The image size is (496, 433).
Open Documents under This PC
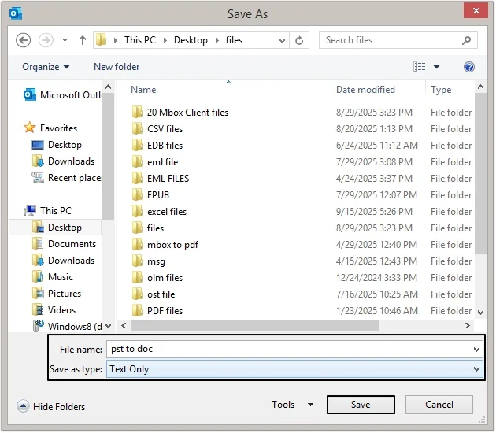click(64, 244)
